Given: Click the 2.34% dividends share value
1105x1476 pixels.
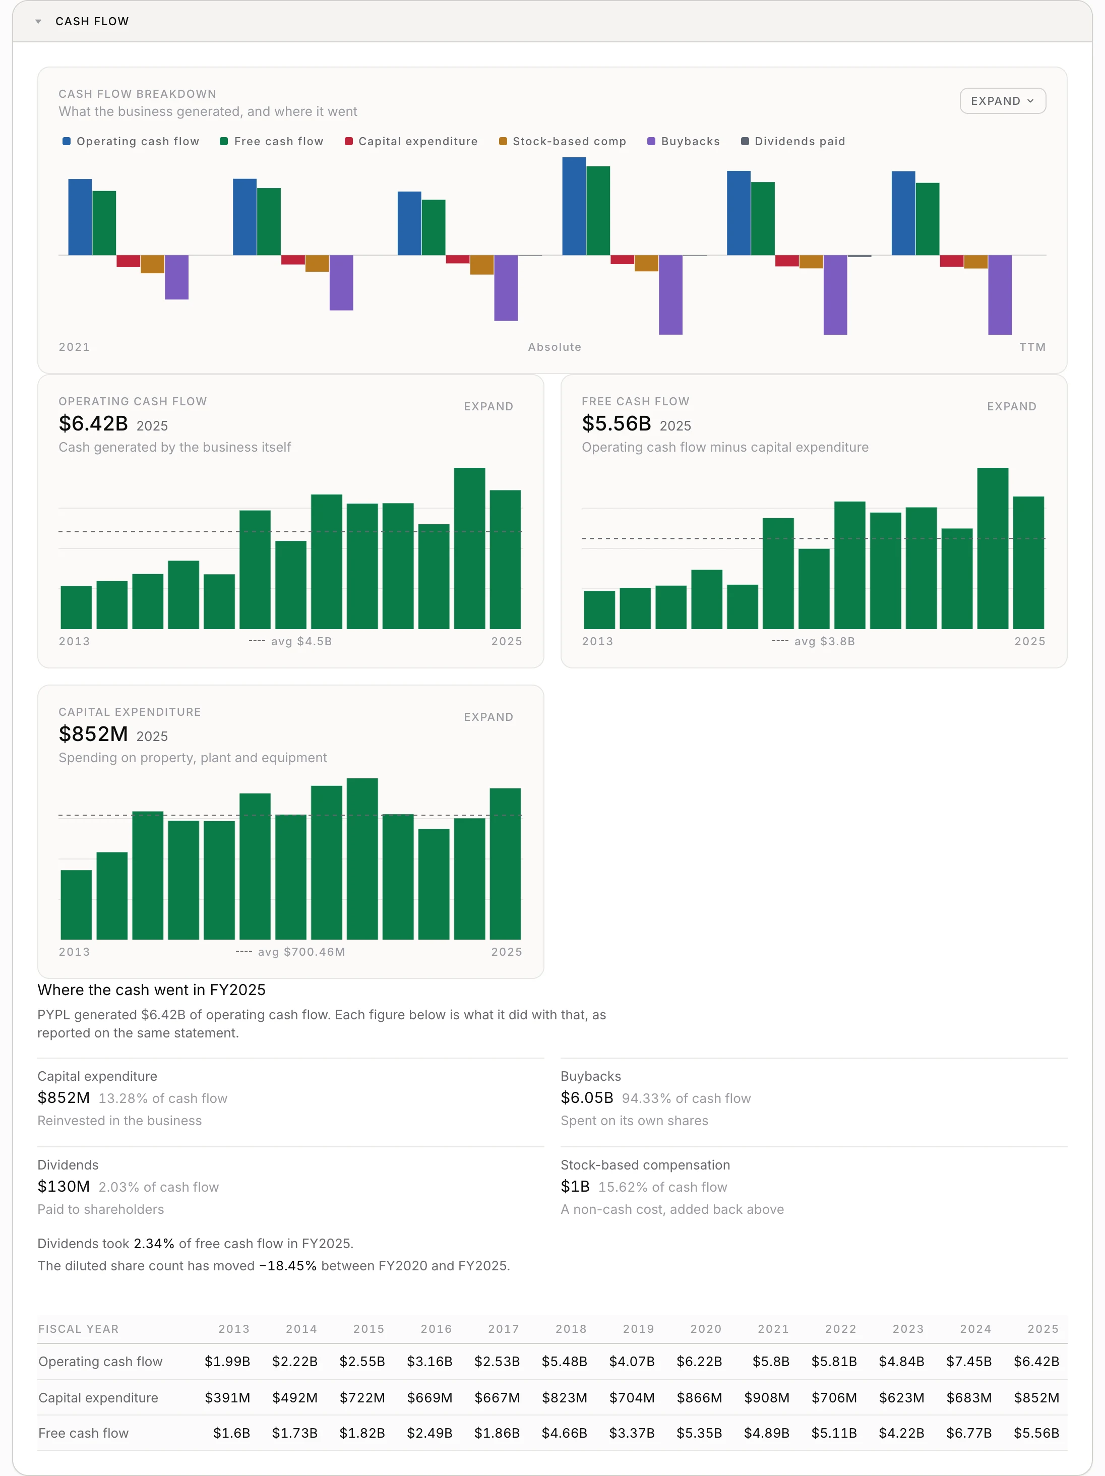Looking at the screenshot, I should (153, 1244).
